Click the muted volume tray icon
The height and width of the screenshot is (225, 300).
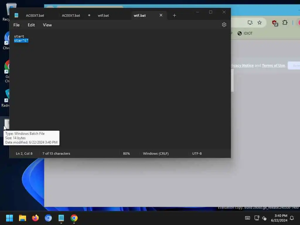pyautogui.click(x=265, y=218)
